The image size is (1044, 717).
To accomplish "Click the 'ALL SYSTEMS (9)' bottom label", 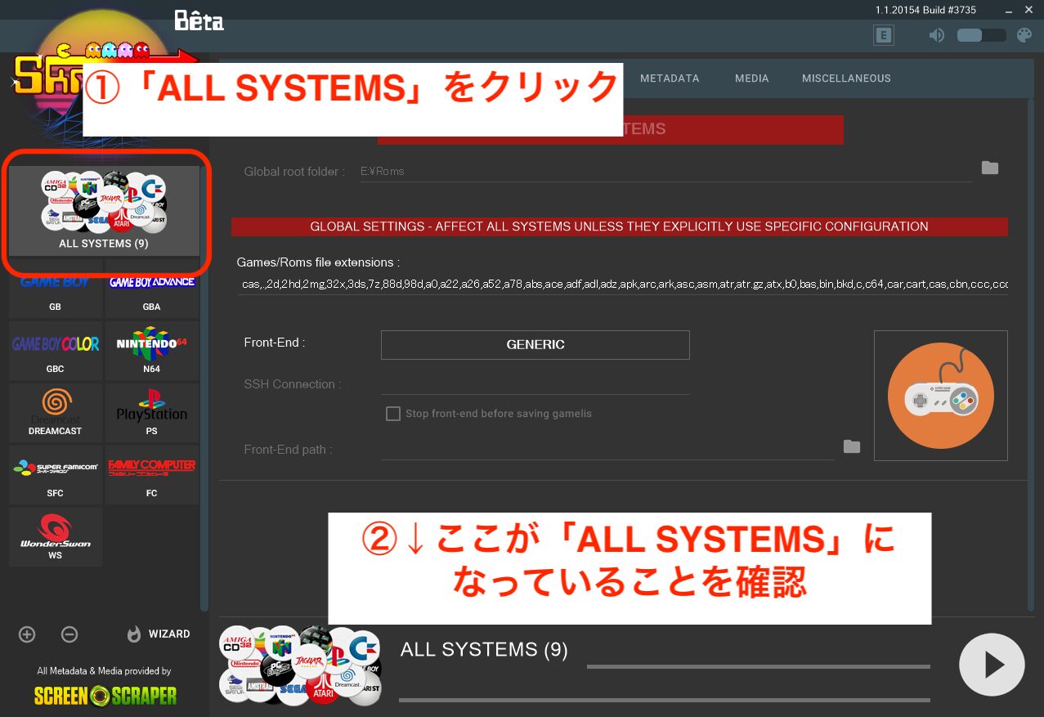I will pos(484,650).
